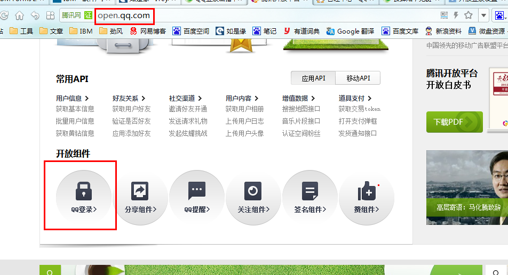Open the 打开支付弹框 link
Screen dimensions: 508x275
coord(358,121)
